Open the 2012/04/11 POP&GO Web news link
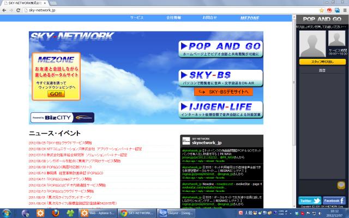This screenshot has height=218, width=349. coord(60,179)
